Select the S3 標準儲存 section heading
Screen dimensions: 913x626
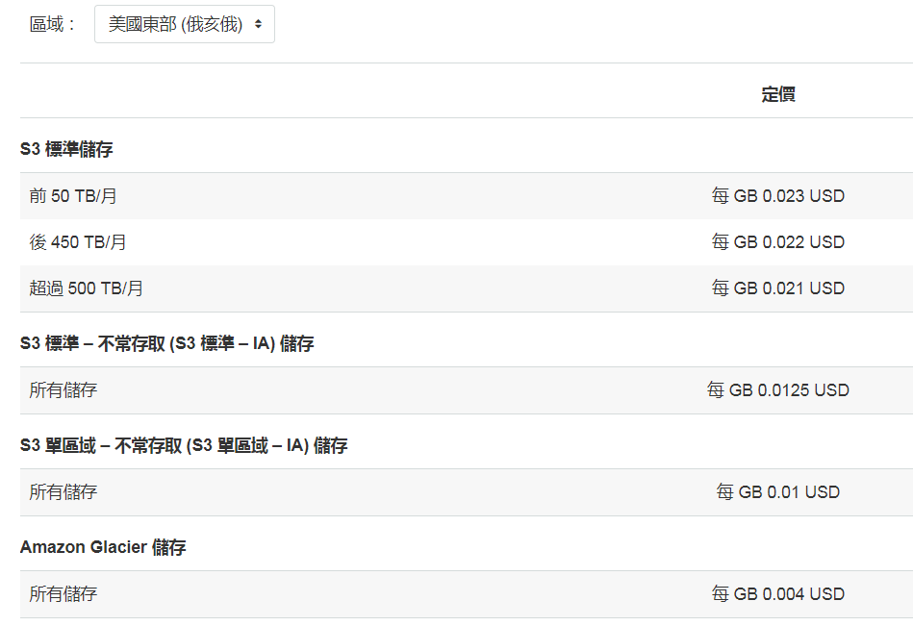click(66, 149)
